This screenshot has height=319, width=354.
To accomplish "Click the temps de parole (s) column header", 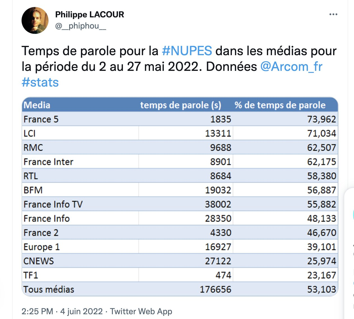I will [x=181, y=105].
